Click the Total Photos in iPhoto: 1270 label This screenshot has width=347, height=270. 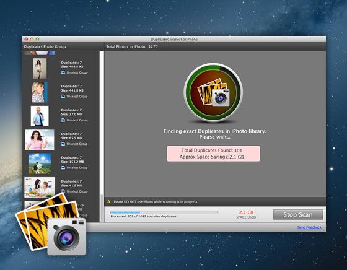(x=132, y=46)
